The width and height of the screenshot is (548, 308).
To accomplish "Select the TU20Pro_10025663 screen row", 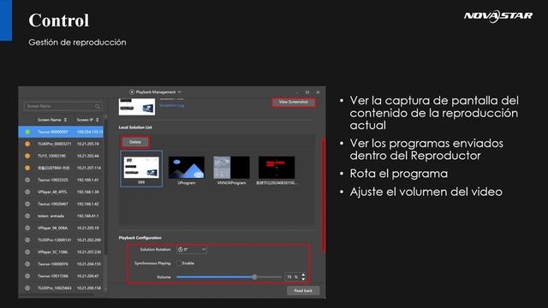I will pyautogui.click(x=61, y=288).
